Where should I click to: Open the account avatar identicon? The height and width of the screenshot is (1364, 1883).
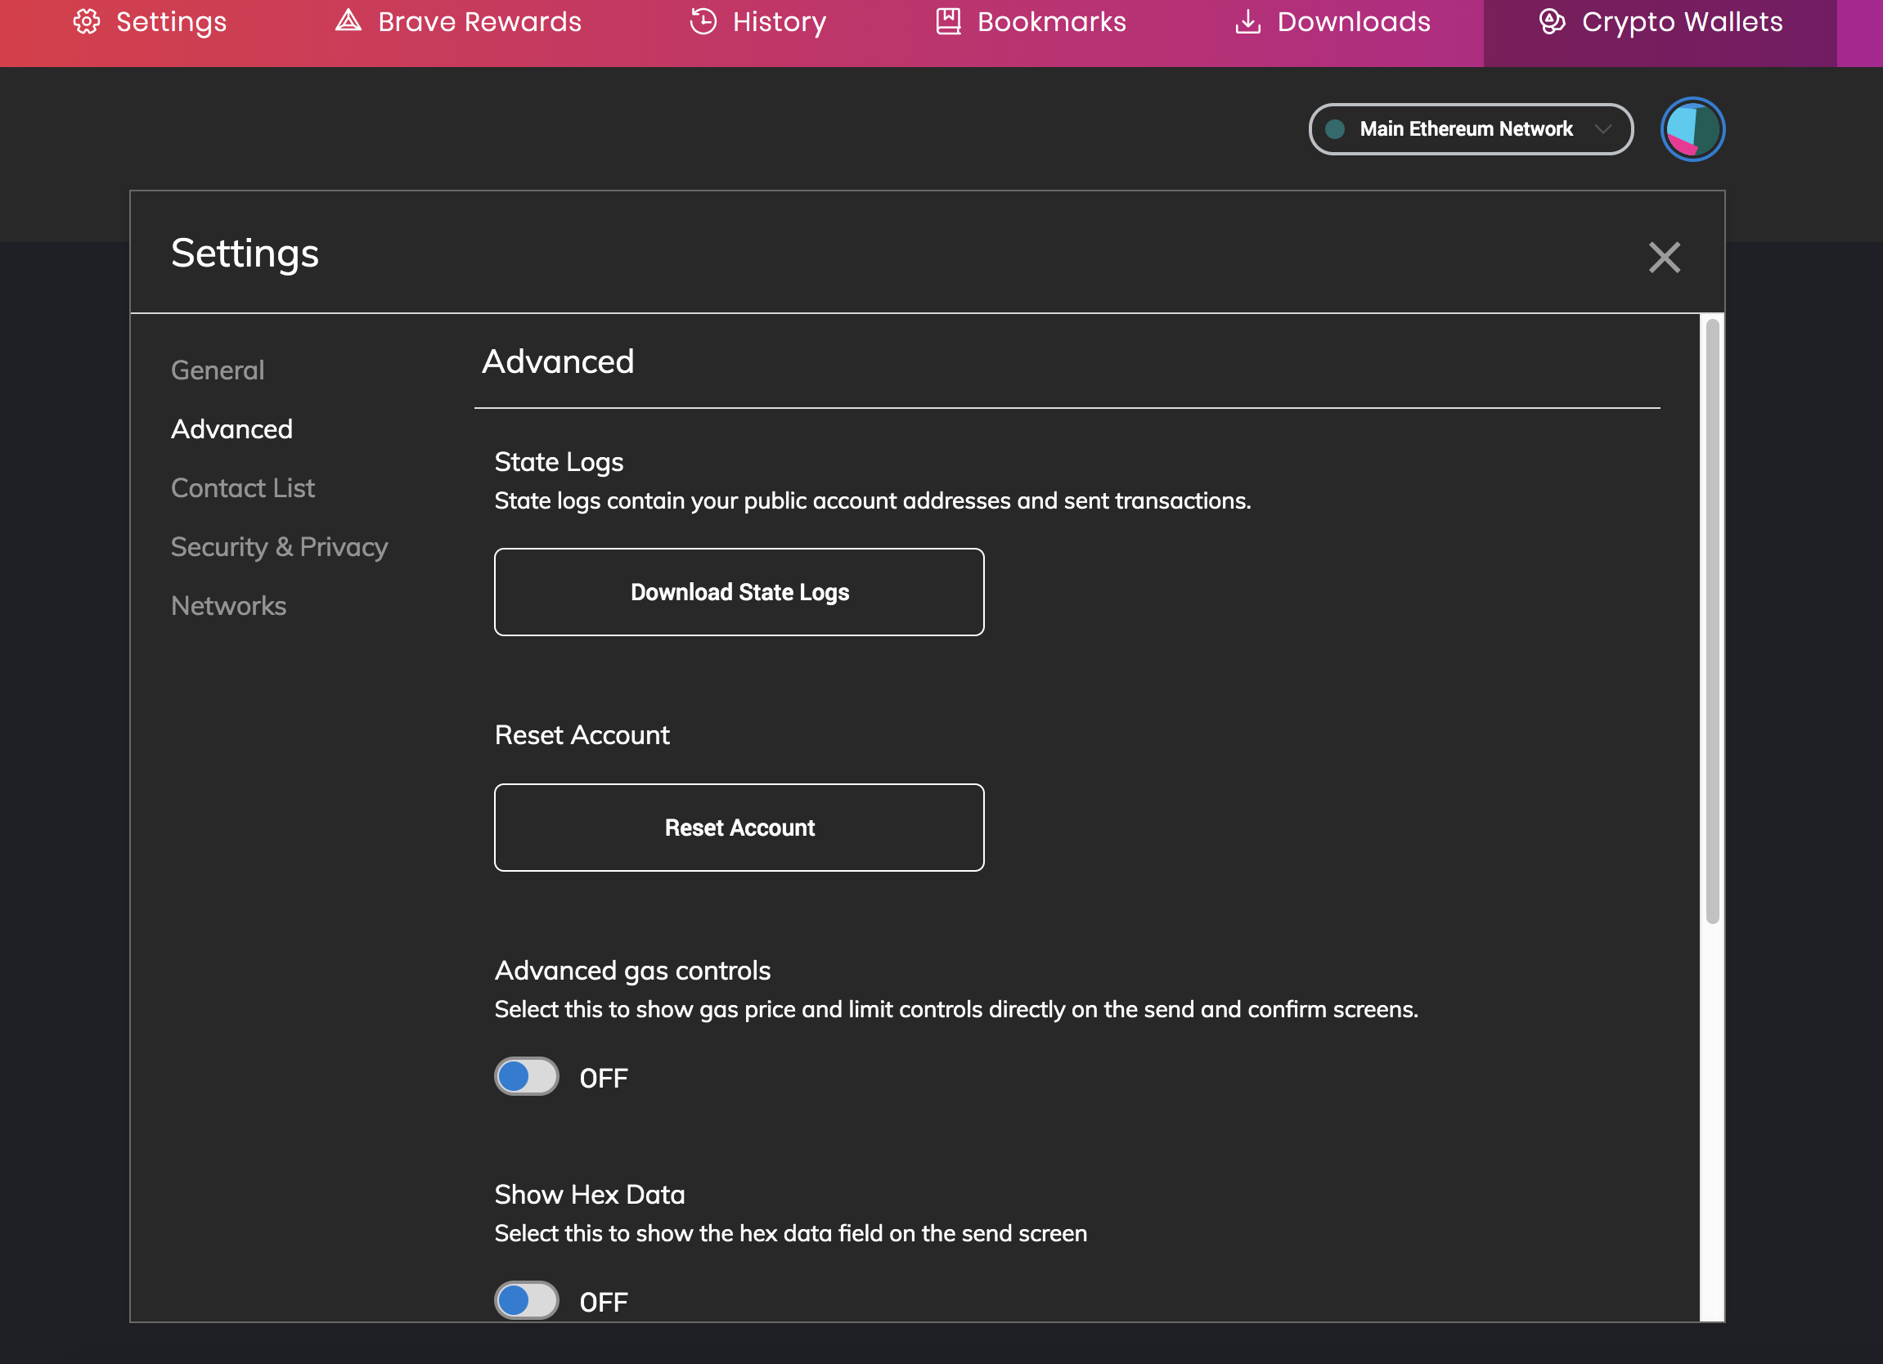tap(1692, 129)
